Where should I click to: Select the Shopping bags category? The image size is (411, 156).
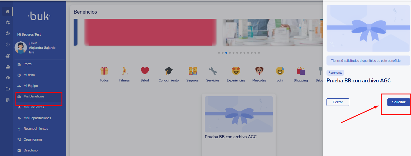point(301,71)
